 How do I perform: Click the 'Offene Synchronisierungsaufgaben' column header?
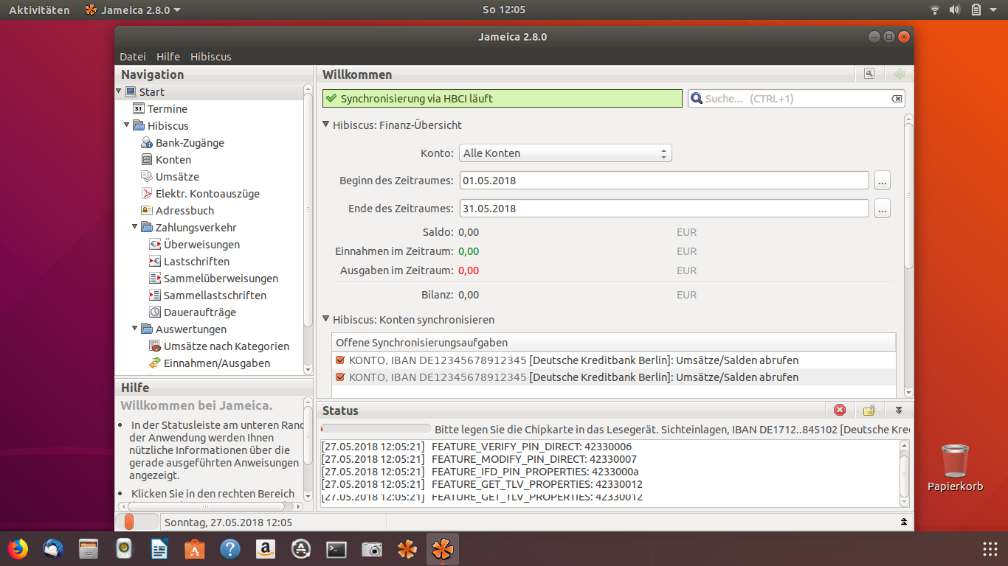[613, 343]
